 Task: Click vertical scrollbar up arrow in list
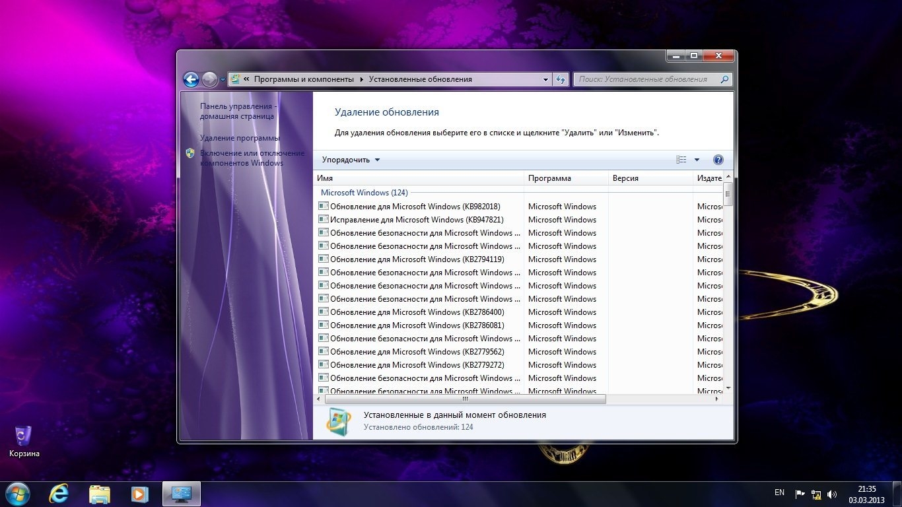click(x=728, y=177)
